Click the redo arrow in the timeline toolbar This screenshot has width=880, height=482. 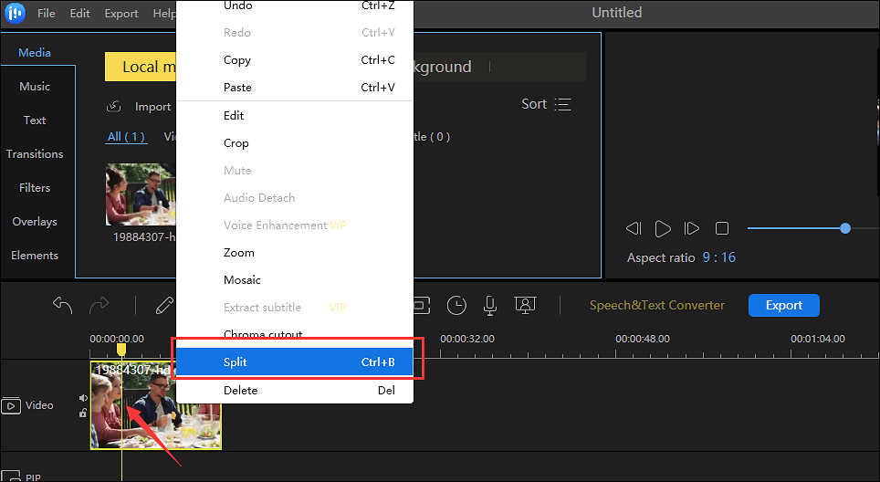point(99,305)
